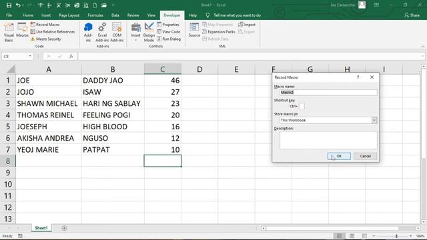Open Excel Add-ins manager
This screenshot has height=240, width=427.
click(x=102, y=32)
